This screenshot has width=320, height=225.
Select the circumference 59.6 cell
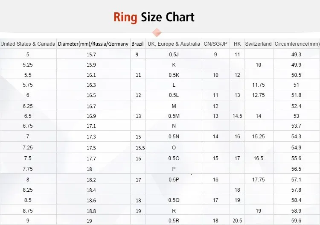click(x=297, y=220)
